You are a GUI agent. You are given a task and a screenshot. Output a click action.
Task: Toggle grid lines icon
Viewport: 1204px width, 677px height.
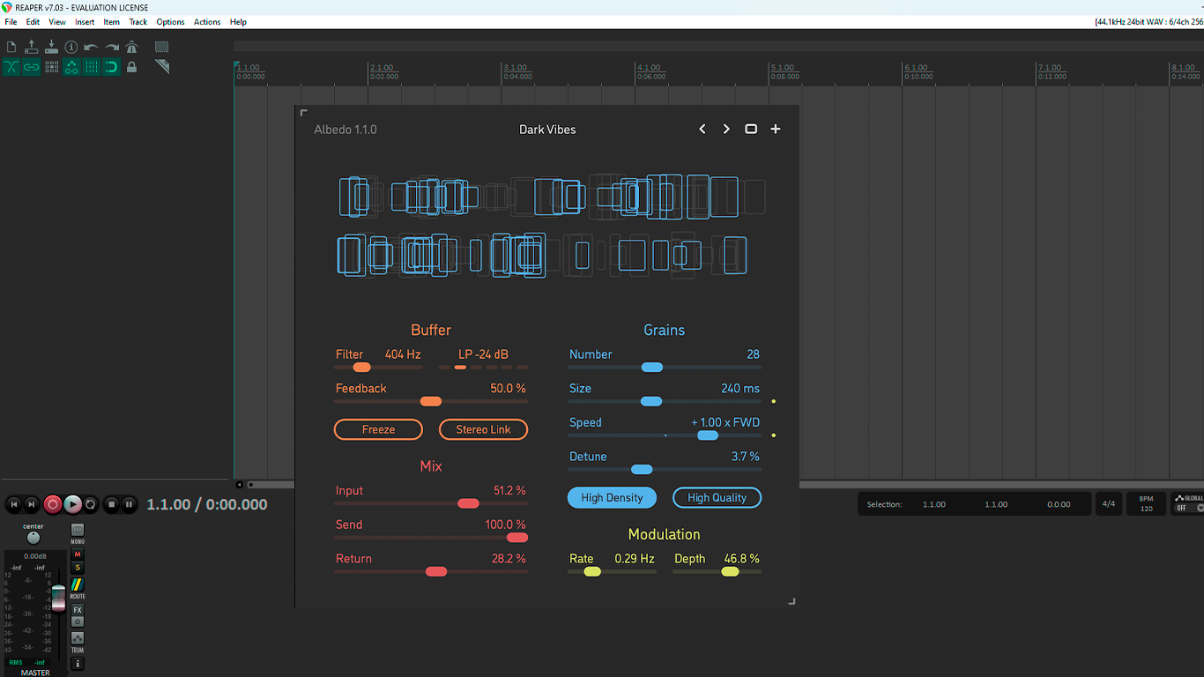92,67
